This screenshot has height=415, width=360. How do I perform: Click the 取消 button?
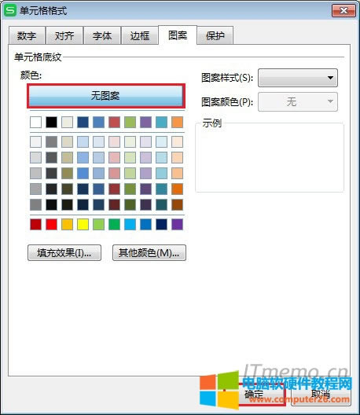coord(321,395)
